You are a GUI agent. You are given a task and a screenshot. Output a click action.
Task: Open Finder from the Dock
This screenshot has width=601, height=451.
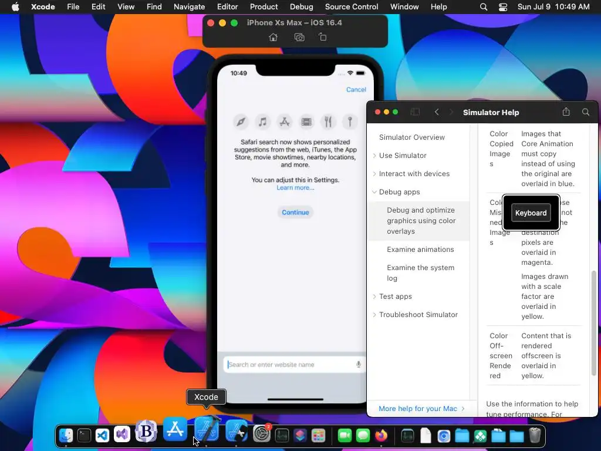point(66,435)
